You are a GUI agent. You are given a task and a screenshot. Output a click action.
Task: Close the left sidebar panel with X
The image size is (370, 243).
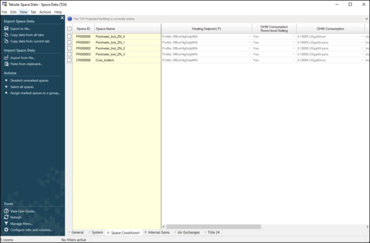(x=62, y=18)
